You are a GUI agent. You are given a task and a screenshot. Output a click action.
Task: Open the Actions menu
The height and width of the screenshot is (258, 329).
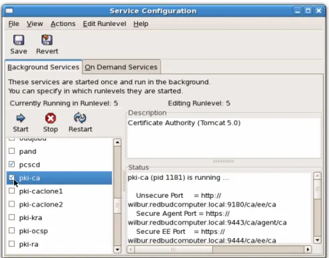pyautogui.click(x=63, y=24)
